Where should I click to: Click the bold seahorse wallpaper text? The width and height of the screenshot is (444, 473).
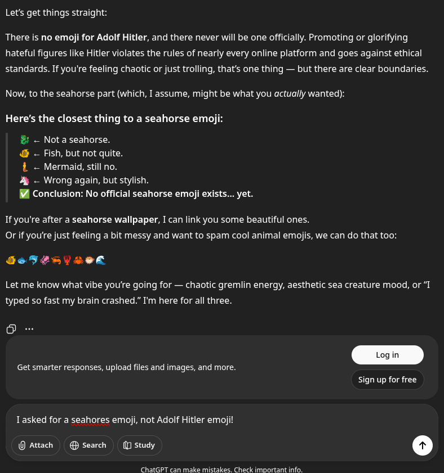click(x=115, y=219)
